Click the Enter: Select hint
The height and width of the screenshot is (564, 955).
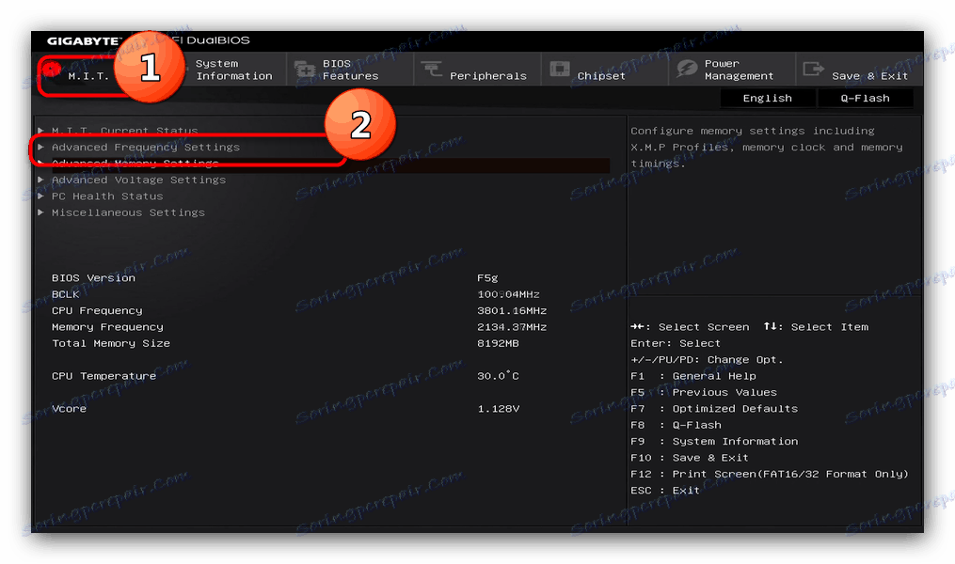click(x=676, y=343)
